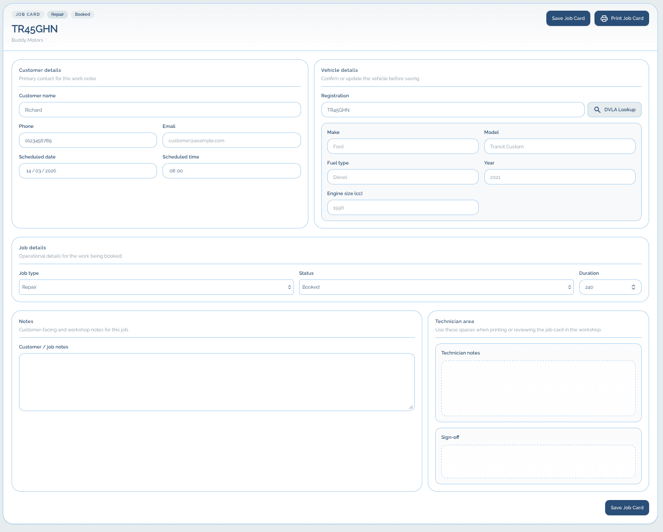Click the top Save Job Card button
The width and height of the screenshot is (663, 532).
click(568, 18)
